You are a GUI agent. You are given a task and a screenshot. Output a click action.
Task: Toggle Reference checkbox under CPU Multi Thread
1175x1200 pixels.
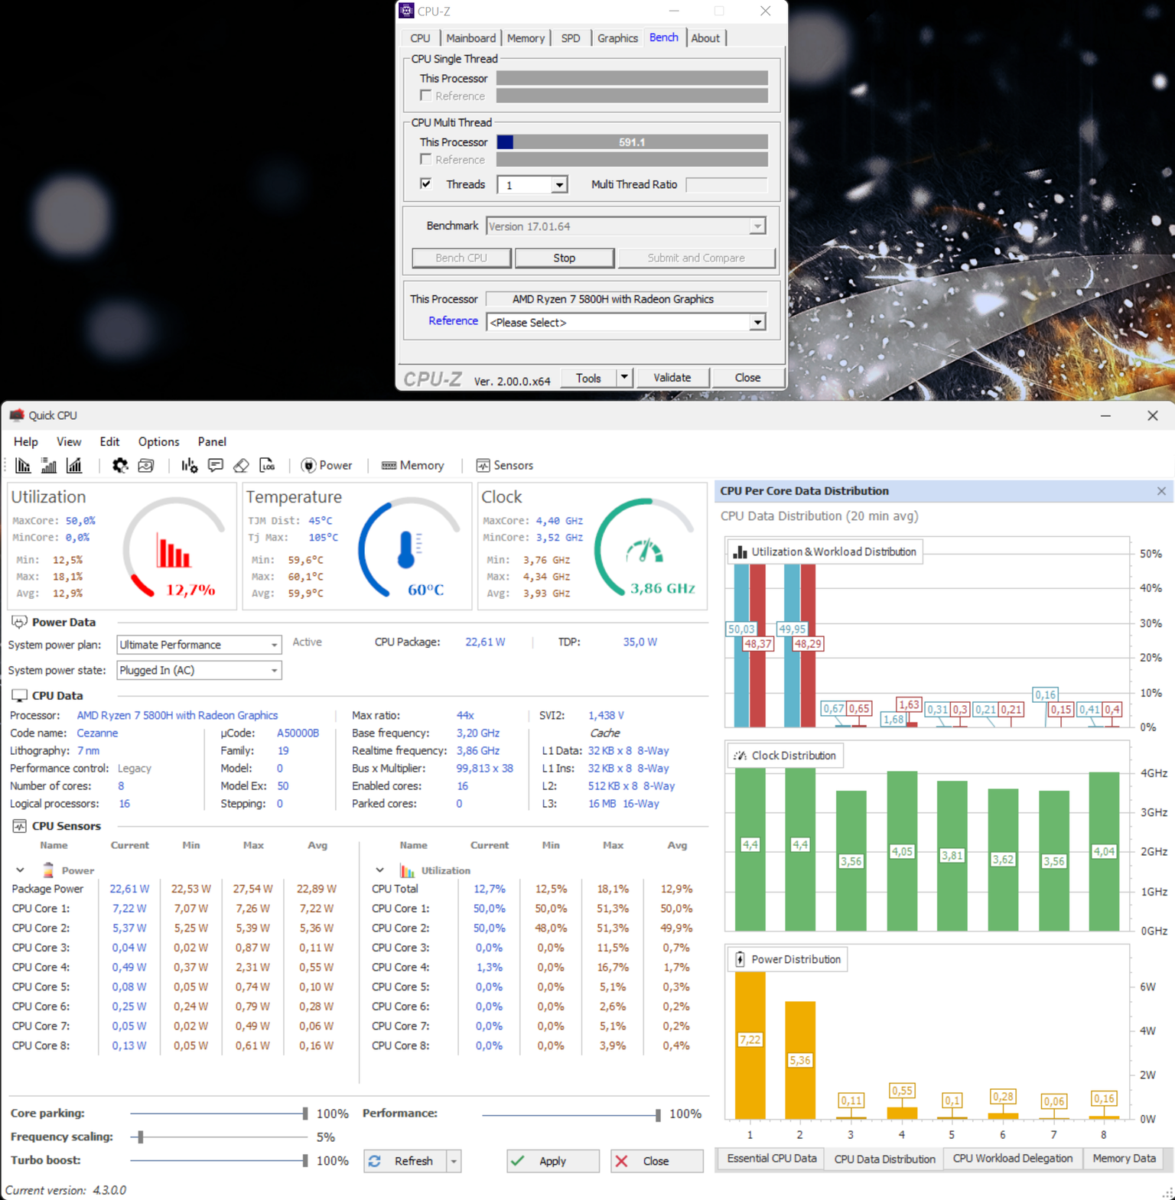click(426, 159)
